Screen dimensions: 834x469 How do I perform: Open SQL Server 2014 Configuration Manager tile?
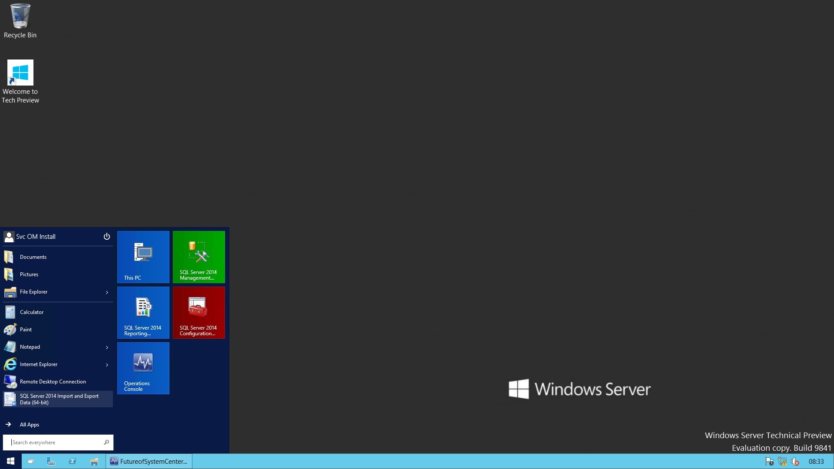point(199,313)
